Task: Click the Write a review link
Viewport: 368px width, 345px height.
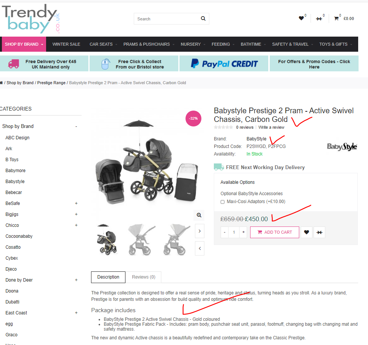Action: point(271,127)
